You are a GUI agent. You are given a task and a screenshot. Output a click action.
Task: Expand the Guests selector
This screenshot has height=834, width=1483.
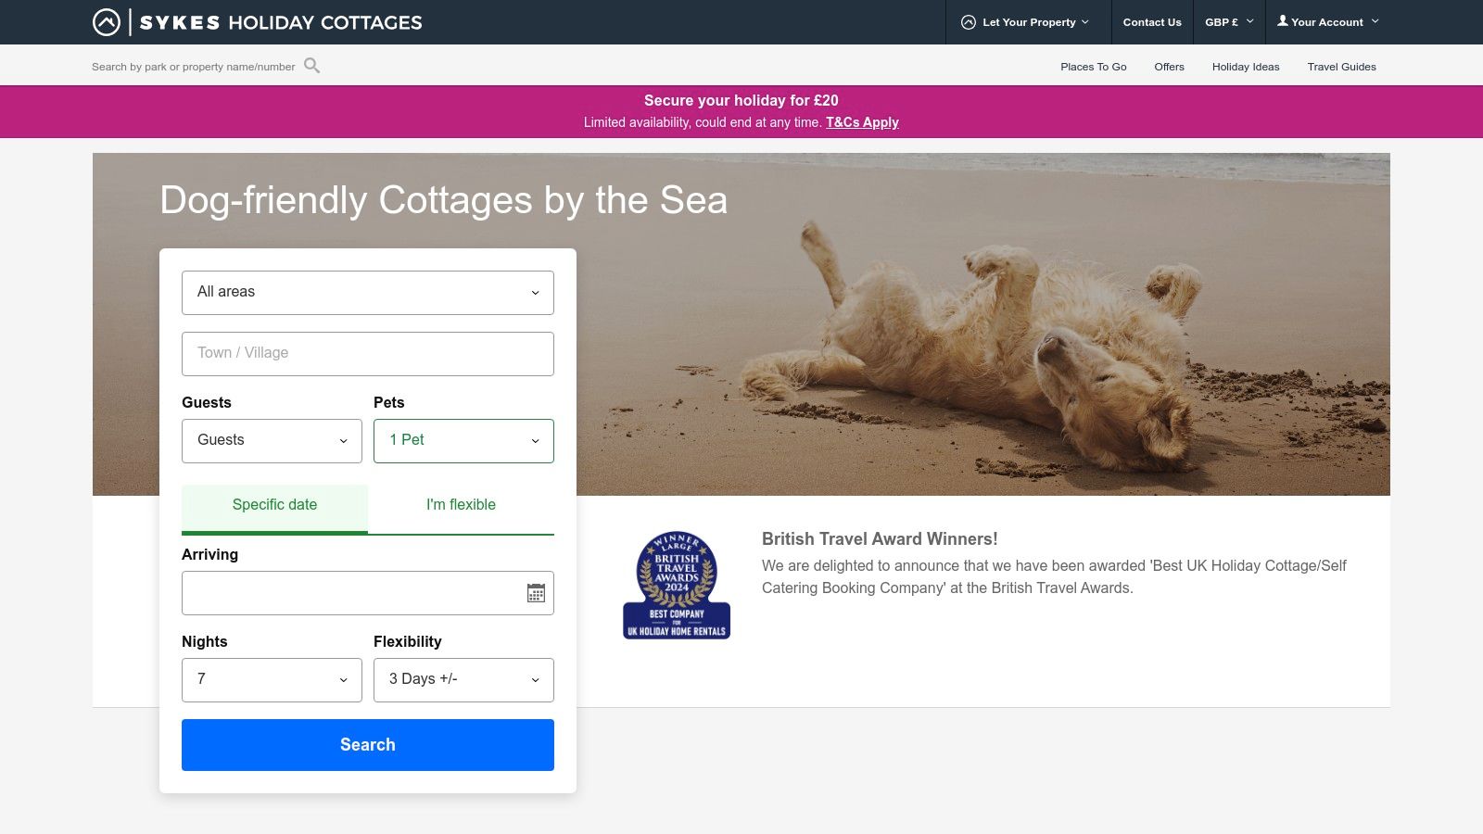[272, 440]
